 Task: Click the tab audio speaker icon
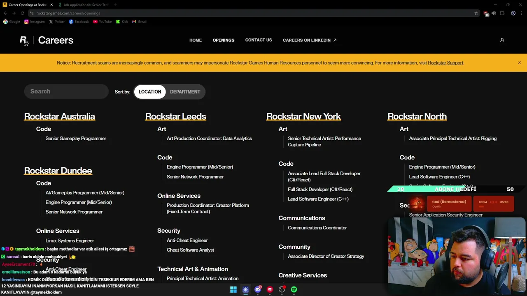coord(494,13)
